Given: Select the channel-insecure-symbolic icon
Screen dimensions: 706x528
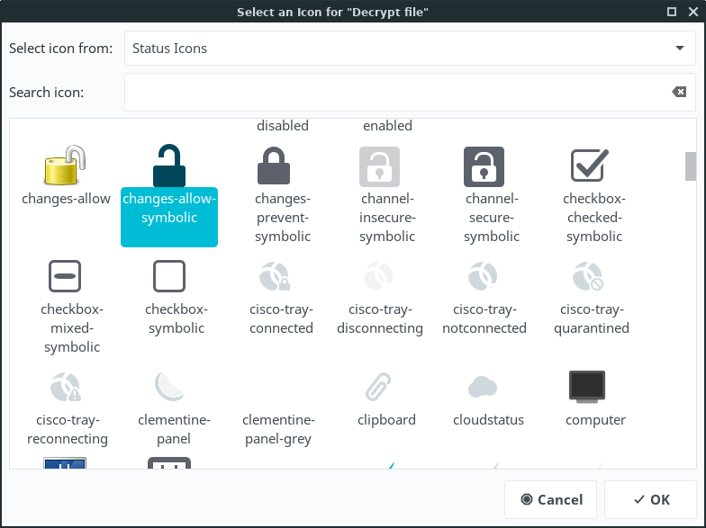Looking at the screenshot, I should pos(379,167).
